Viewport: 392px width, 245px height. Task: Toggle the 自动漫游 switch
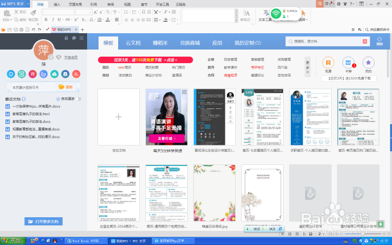[x=78, y=99]
